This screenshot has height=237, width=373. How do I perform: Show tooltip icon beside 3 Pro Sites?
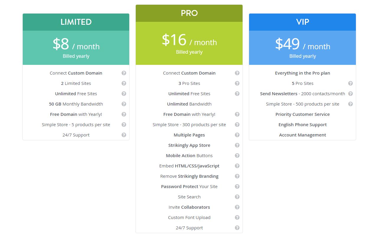click(x=237, y=83)
